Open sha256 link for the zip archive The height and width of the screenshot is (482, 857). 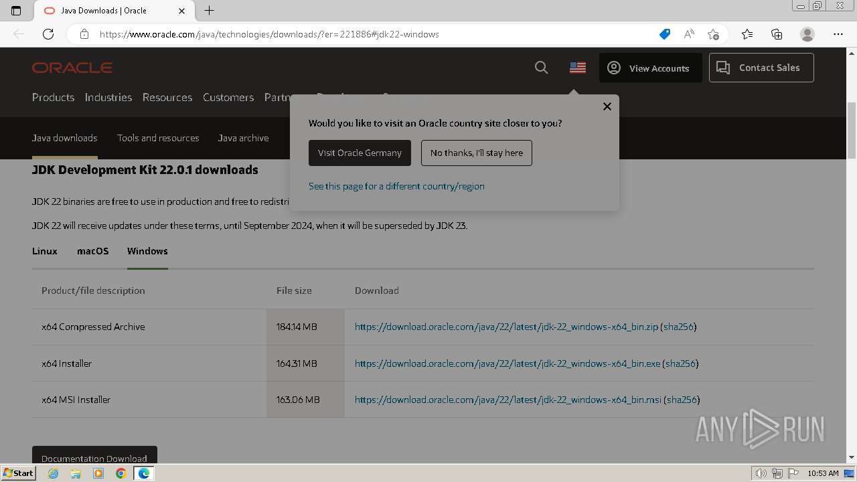(x=679, y=327)
